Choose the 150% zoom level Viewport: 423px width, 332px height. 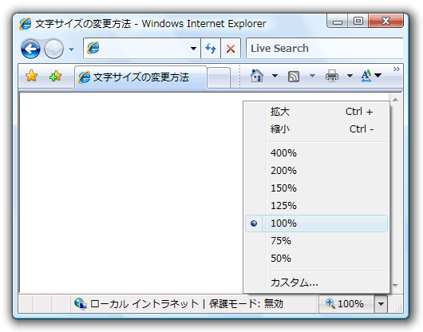[316, 188]
